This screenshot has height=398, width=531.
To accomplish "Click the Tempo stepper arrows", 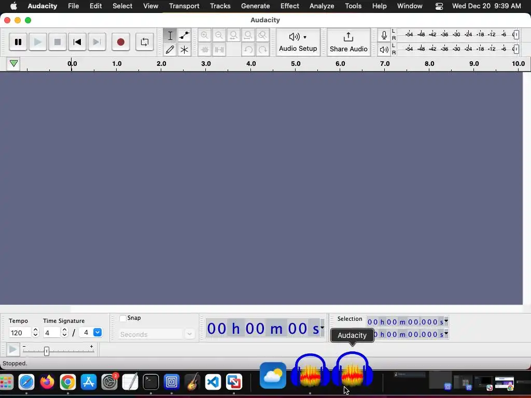I will pyautogui.click(x=36, y=333).
